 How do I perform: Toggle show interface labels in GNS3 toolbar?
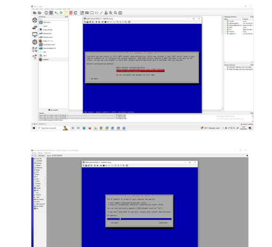click(51, 13)
